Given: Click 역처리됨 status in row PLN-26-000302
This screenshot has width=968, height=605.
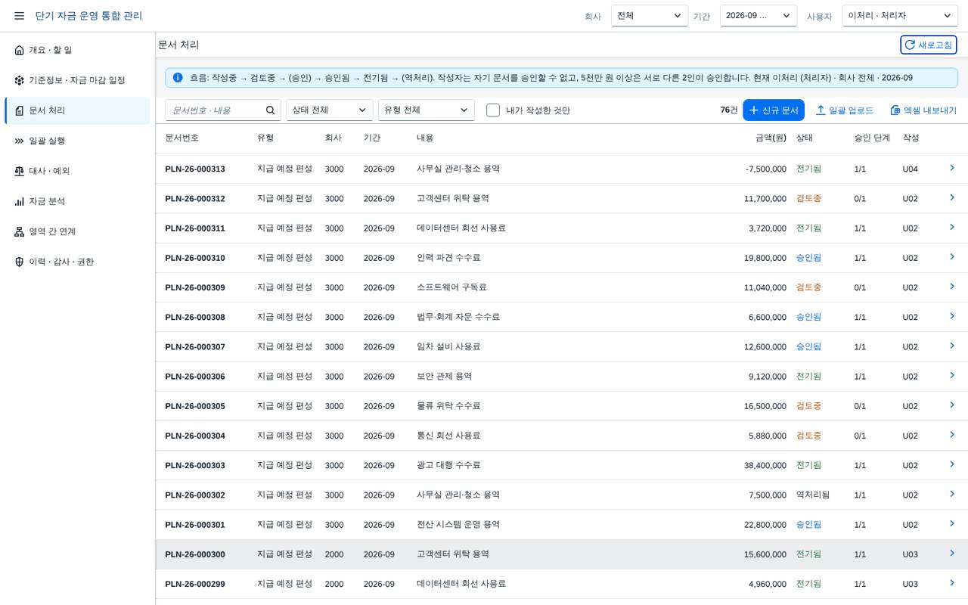Looking at the screenshot, I should pos(813,495).
